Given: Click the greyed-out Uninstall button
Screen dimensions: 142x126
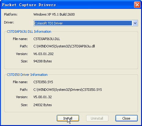Looking at the screenshot, I should pyautogui.click(x=97, y=118).
